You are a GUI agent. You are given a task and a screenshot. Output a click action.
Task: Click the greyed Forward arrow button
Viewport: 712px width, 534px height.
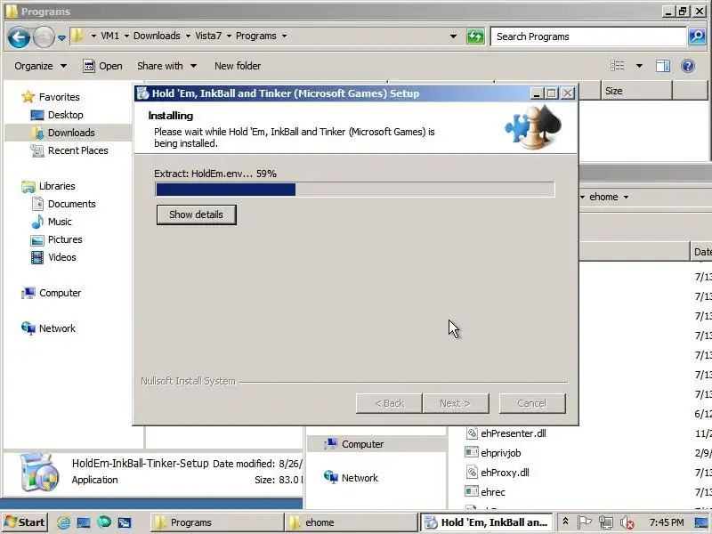44,36
